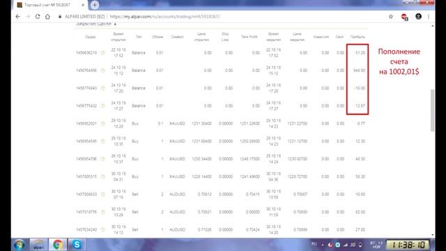
Task: Open details icon for order 1457019776
Action: click(103, 212)
